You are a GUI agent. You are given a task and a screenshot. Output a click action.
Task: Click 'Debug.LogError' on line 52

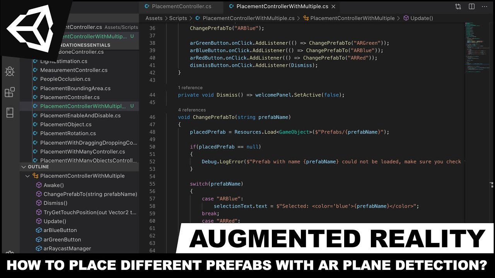tap(222, 162)
